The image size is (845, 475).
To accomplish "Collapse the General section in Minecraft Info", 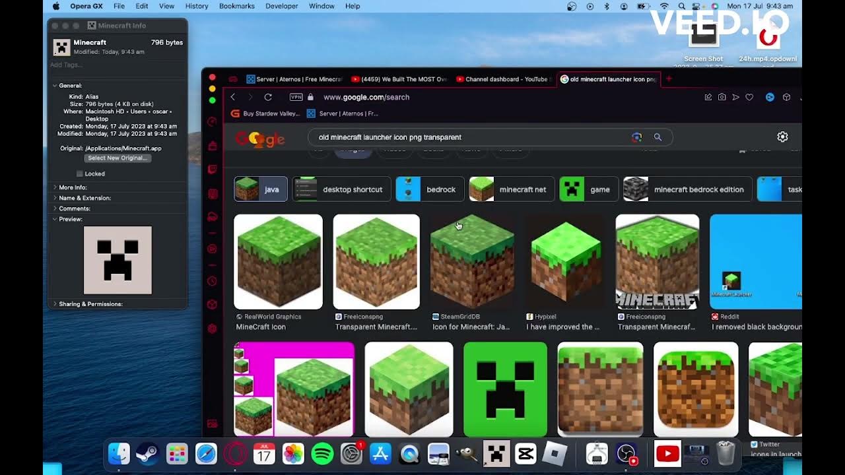I will 55,86.
